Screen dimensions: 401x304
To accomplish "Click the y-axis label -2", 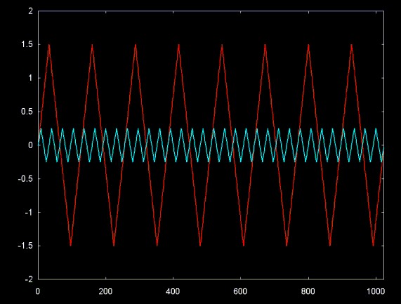I will click(x=29, y=279).
